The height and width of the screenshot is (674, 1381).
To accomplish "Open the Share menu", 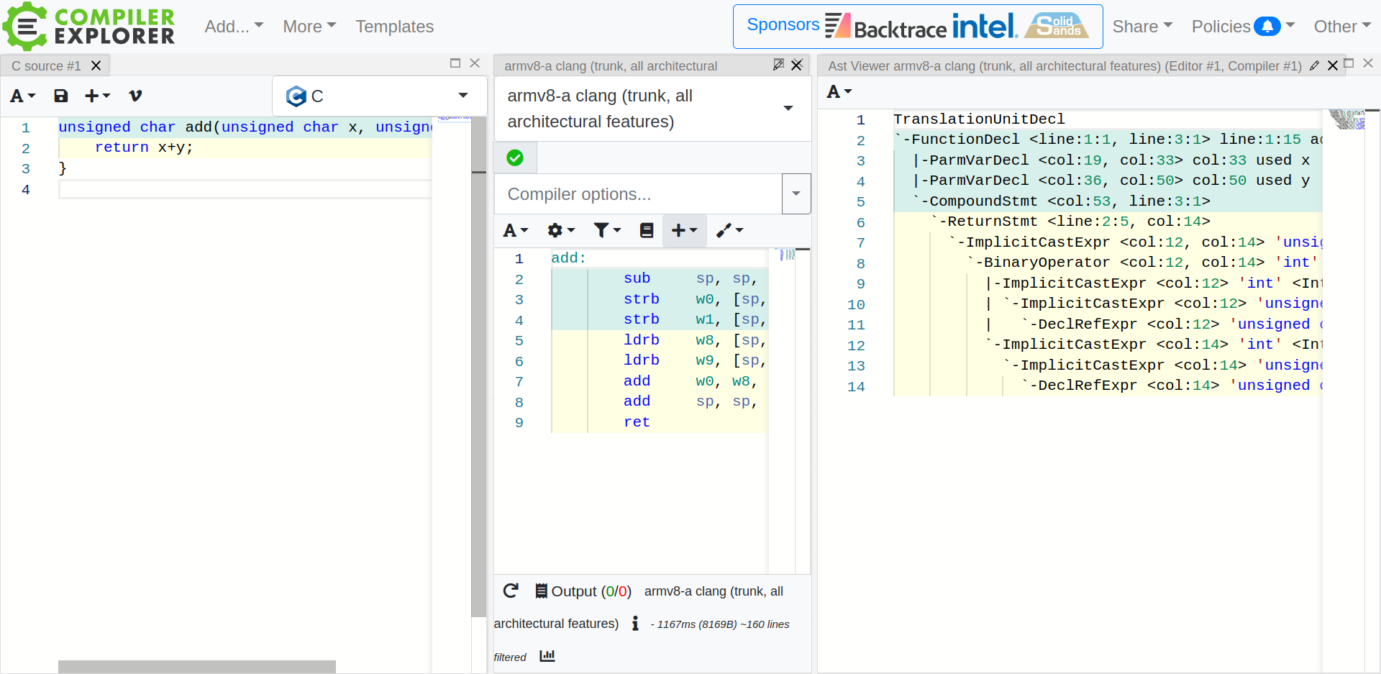I will [x=1142, y=27].
